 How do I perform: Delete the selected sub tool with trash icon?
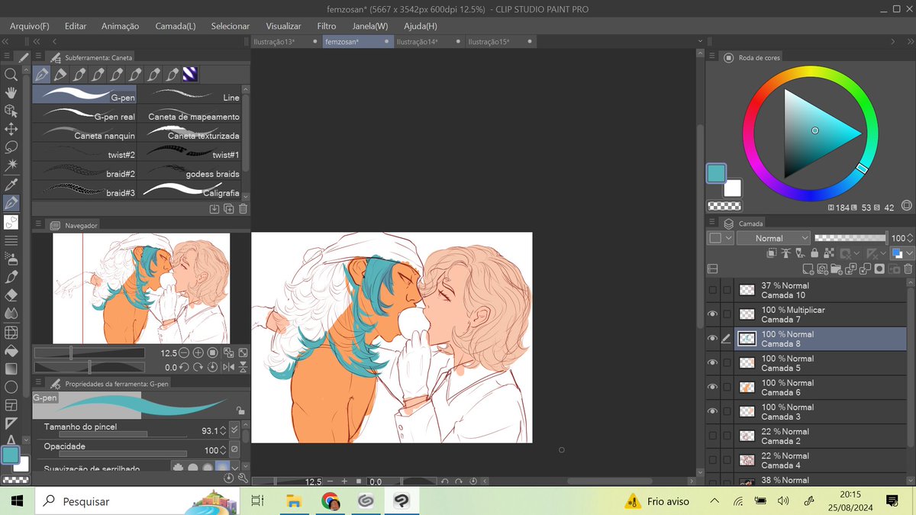243,208
